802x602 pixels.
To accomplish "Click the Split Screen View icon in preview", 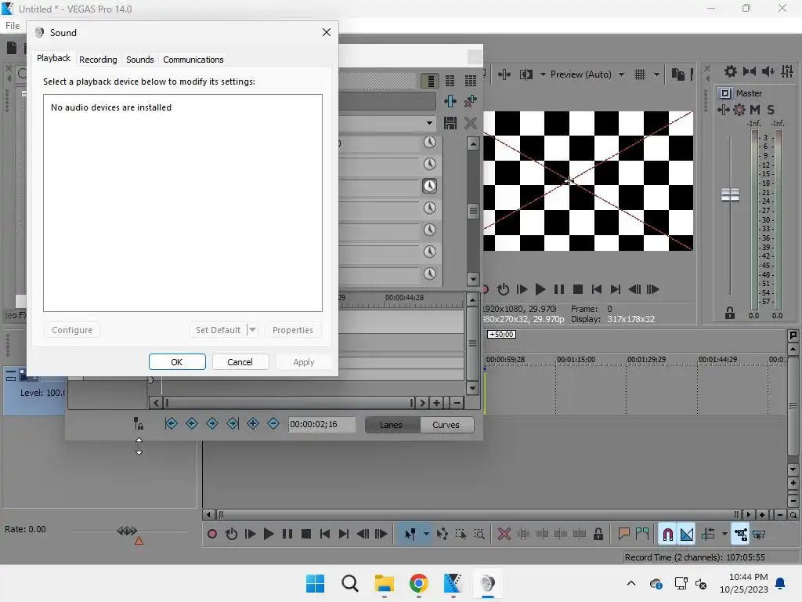I will 526,74.
